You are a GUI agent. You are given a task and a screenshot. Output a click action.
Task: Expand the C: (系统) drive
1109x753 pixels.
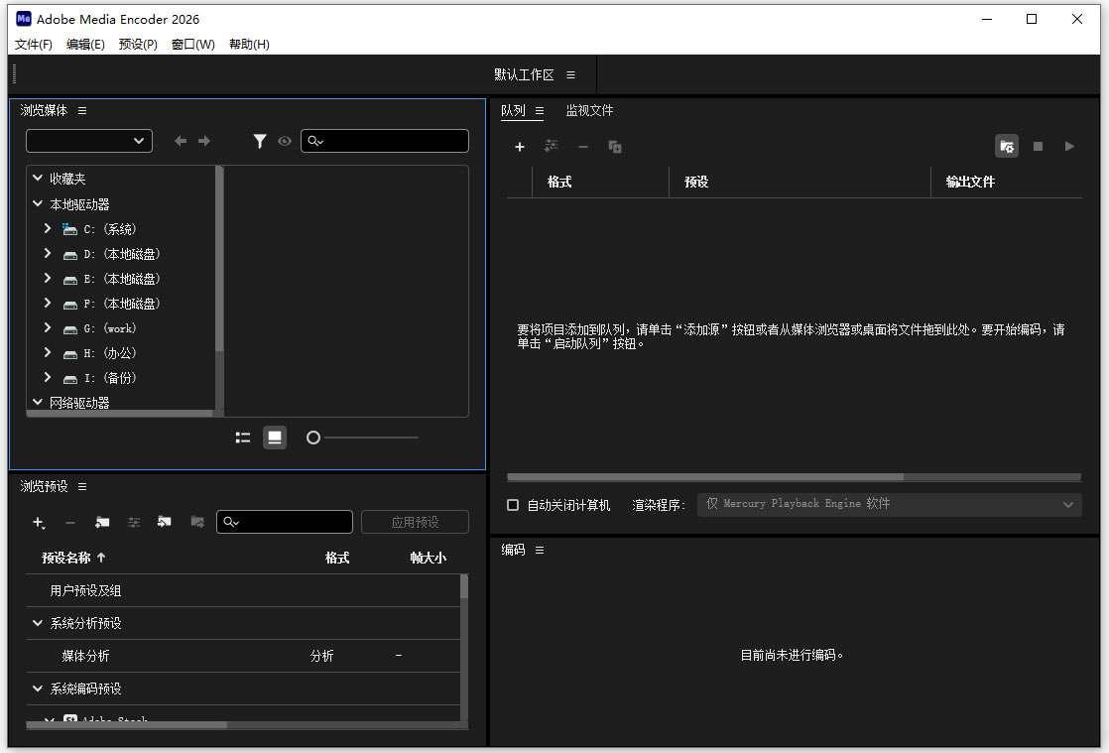point(47,228)
